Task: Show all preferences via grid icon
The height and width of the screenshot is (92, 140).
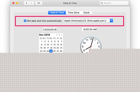Action: coord(39,3)
